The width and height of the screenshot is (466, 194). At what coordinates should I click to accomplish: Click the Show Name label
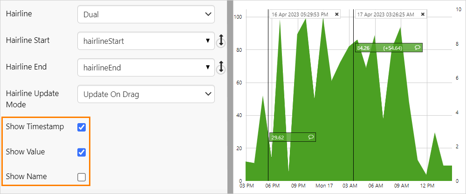(27, 176)
